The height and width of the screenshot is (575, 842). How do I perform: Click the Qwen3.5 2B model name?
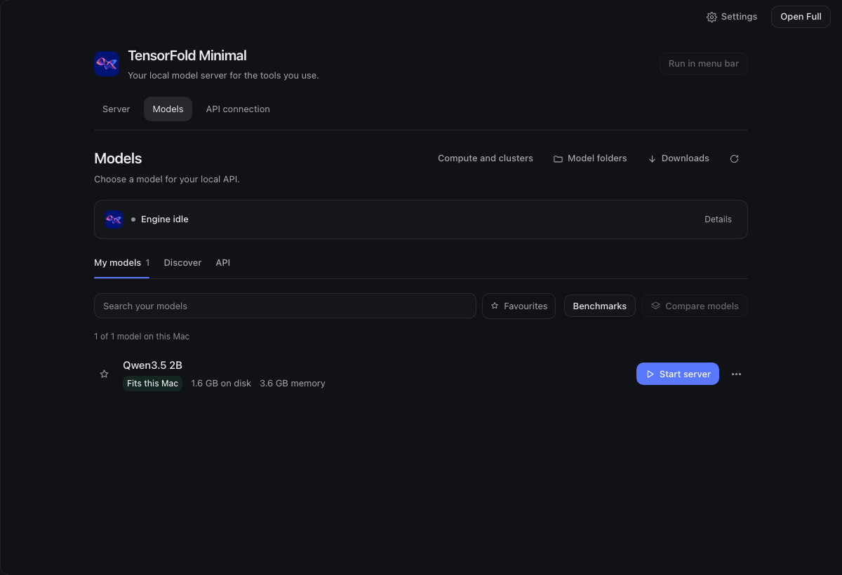point(153,365)
